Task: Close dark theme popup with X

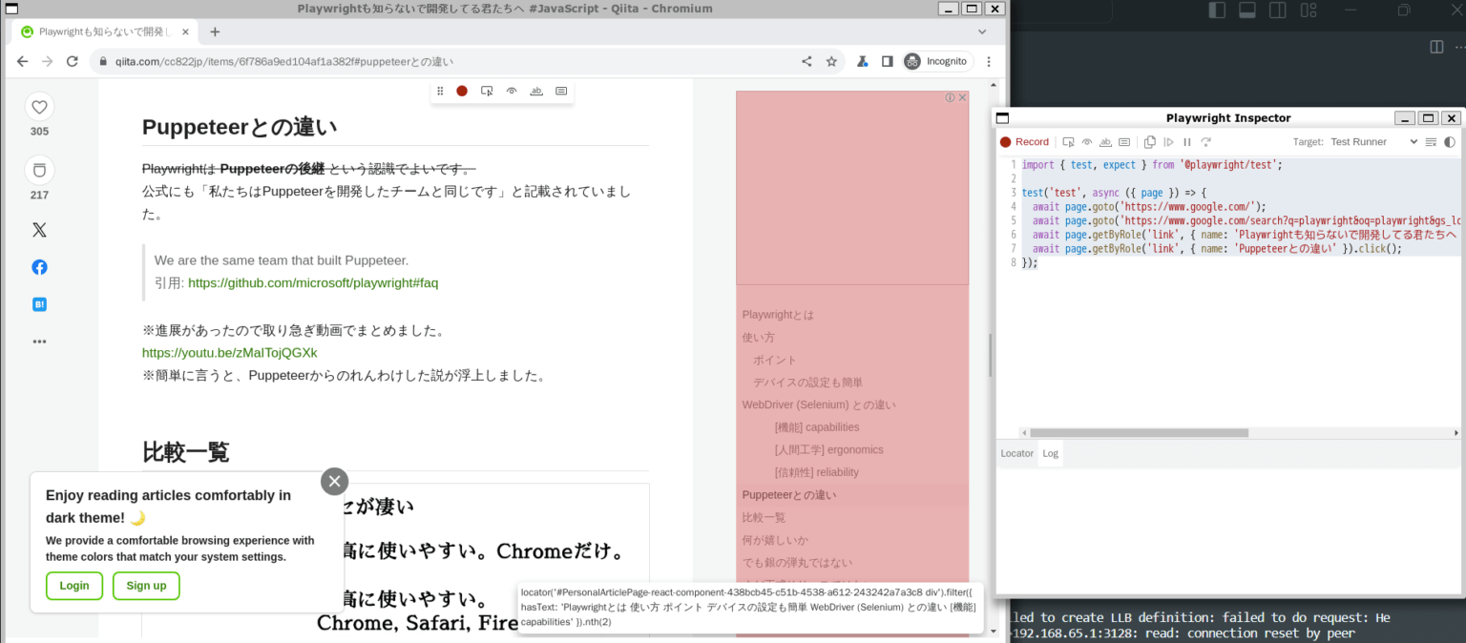Action: (334, 481)
